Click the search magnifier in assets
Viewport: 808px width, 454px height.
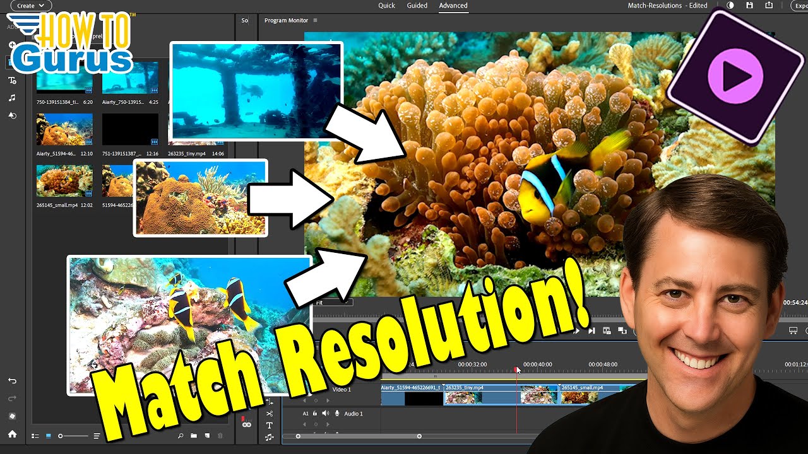click(181, 436)
